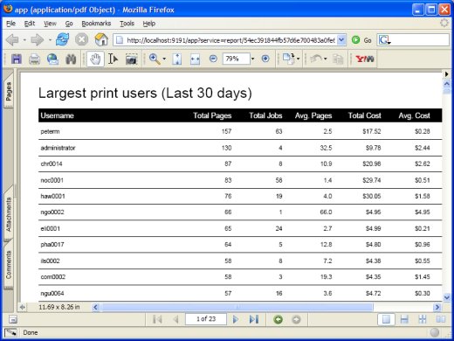Click the vertical scroll up arrow
The height and width of the screenshot is (341, 454).
(447, 84)
